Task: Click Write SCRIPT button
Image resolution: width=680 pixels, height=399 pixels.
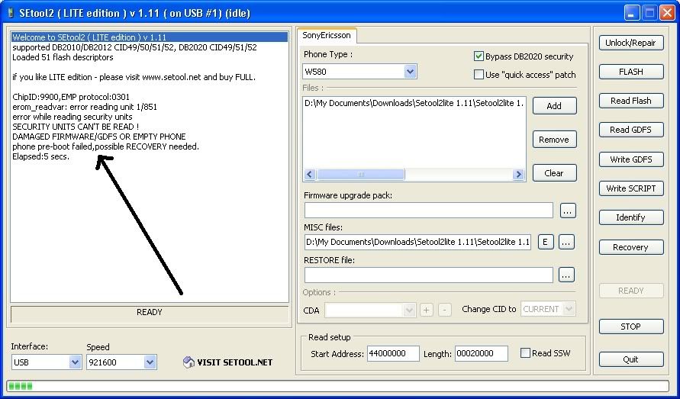Action: coord(631,188)
